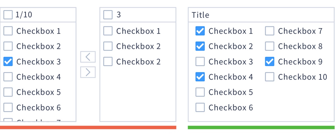Toggle the select-all checkbox labeled 3
The image size is (335, 136).
click(108, 15)
